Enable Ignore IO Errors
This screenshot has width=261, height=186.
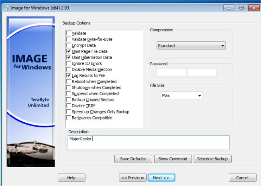pos(69,63)
